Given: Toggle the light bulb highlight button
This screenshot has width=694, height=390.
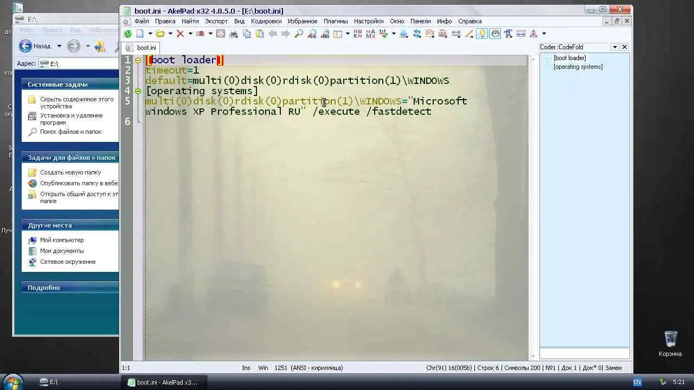Looking at the screenshot, I should (x=482, y=34).
